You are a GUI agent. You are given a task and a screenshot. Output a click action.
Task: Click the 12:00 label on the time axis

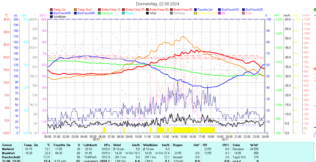click(156, 136)
